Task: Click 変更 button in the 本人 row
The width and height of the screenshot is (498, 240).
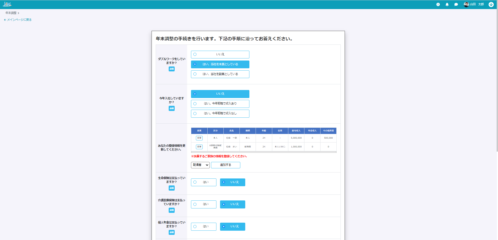Action: point(199,138)
